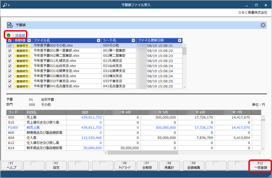The image size is (272, 178).
Task: Click the 純売上高 account name
Action: click(x=33, y=127)
